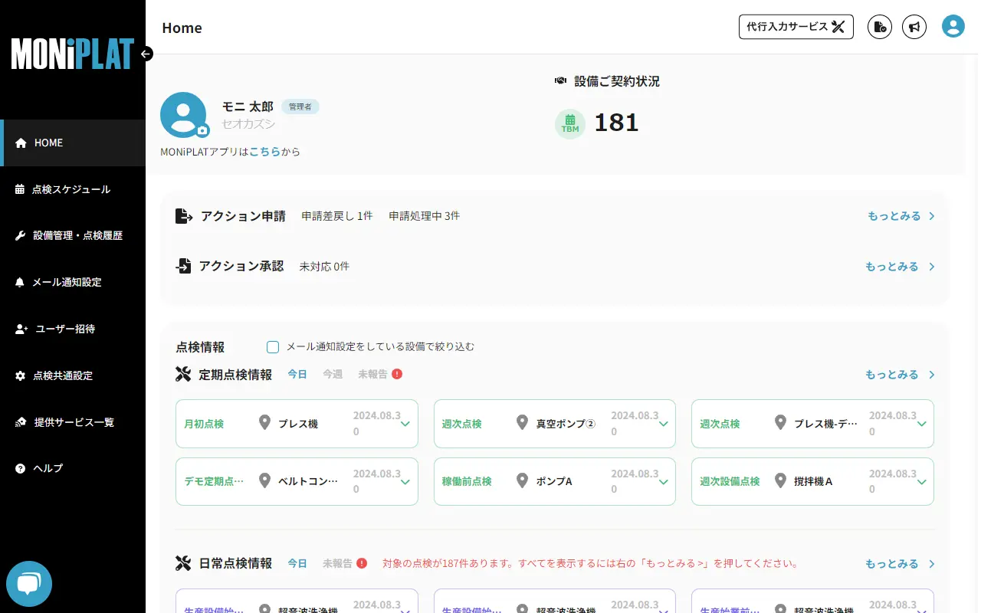Open announcements via the megaphone icon

[914, 26]
